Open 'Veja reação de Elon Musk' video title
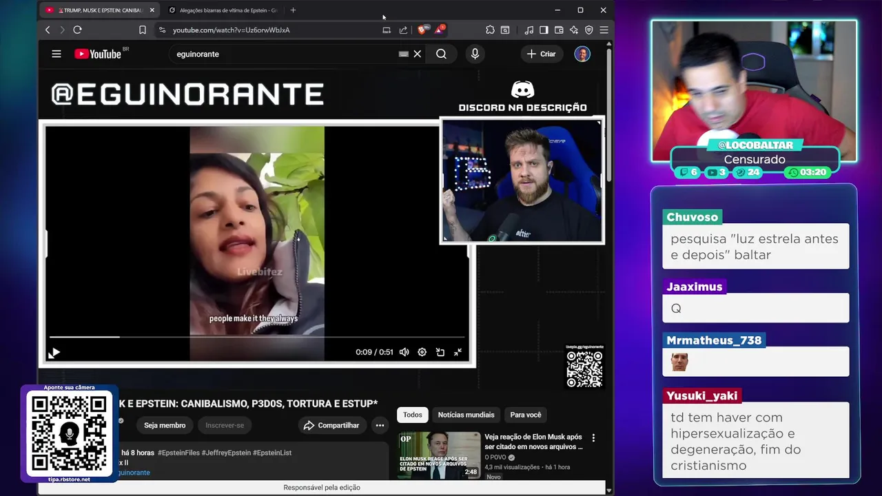Screen dimensions: 882x496 [533, 442]
